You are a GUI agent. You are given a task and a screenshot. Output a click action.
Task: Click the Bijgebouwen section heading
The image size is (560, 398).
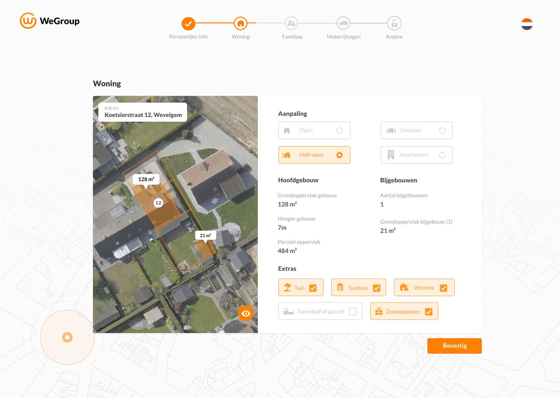(x=399, y=180)
